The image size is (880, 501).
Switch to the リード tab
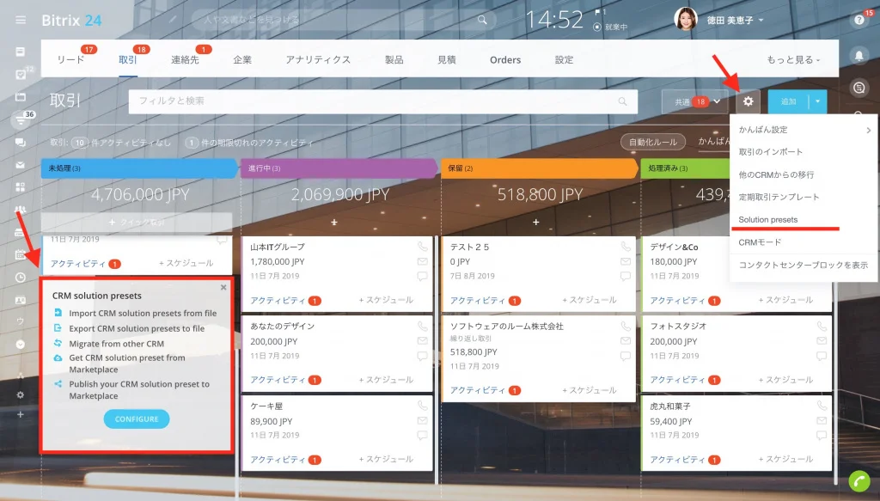click(70, 59)
